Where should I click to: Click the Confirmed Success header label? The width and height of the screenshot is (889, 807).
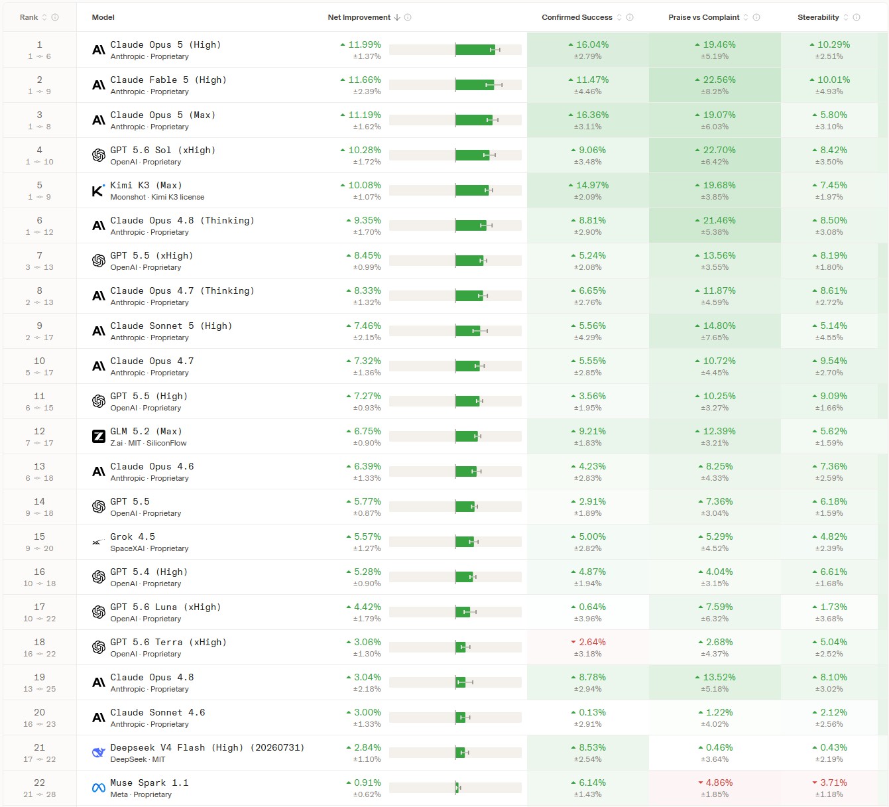tap(577, 17)
